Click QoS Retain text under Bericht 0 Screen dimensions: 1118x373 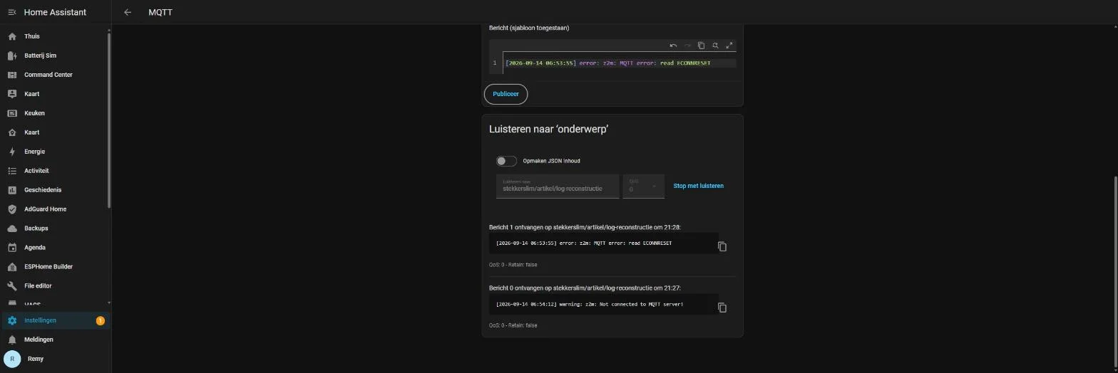(x=513, y=325)
